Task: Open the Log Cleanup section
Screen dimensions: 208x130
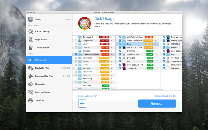Action: click(x=49, y=40)
